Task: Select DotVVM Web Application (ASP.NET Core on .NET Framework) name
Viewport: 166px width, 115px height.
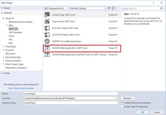Action: click(80, 55)
